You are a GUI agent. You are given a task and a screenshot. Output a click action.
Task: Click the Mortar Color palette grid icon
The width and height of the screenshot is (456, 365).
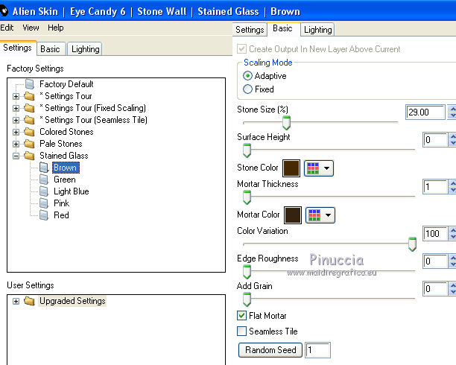pyautogui.click(x=314, y=215)
